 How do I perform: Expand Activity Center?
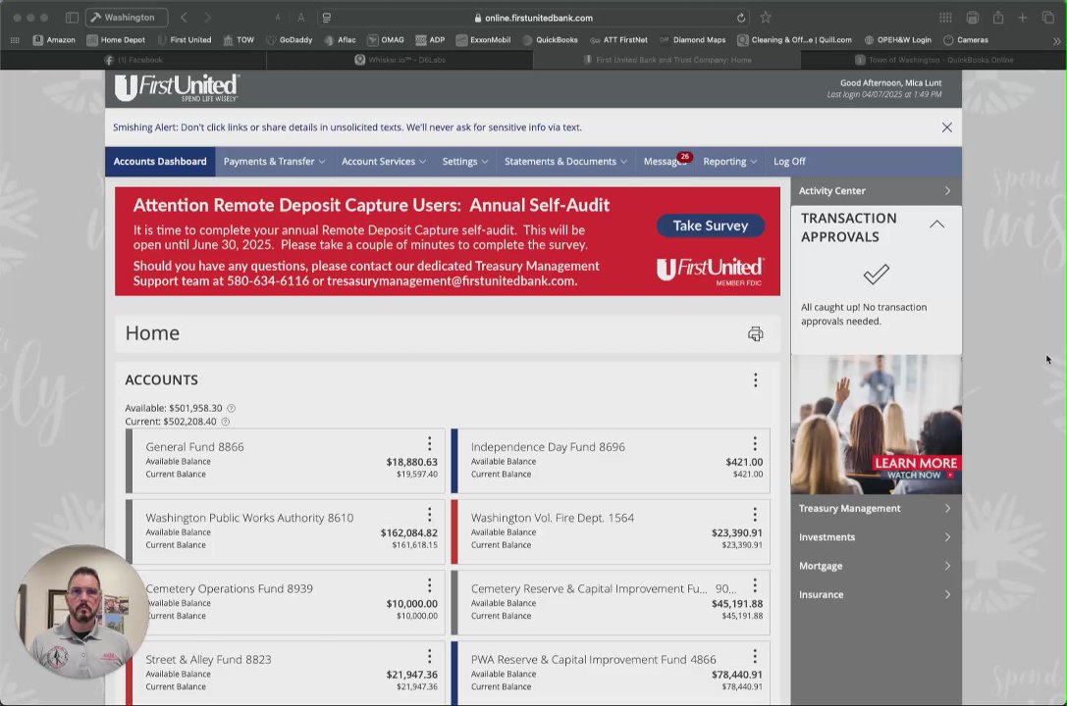tap(876, 191)
